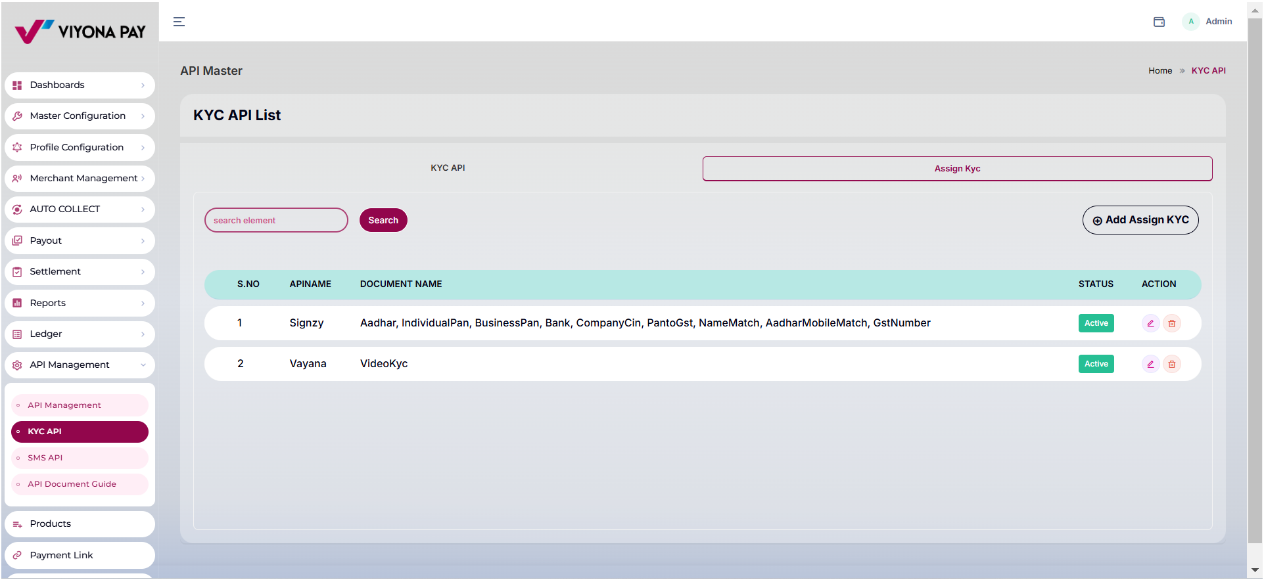Click the Viyona Pay logo
Viewport: 1264px width, 580px height.
pyautogui.click(x=80, y=31)
